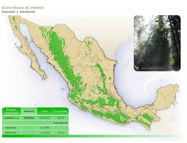Open the forest photo thumbnail
The height and width of the screenshot is (143, 187).
[157, 43]
